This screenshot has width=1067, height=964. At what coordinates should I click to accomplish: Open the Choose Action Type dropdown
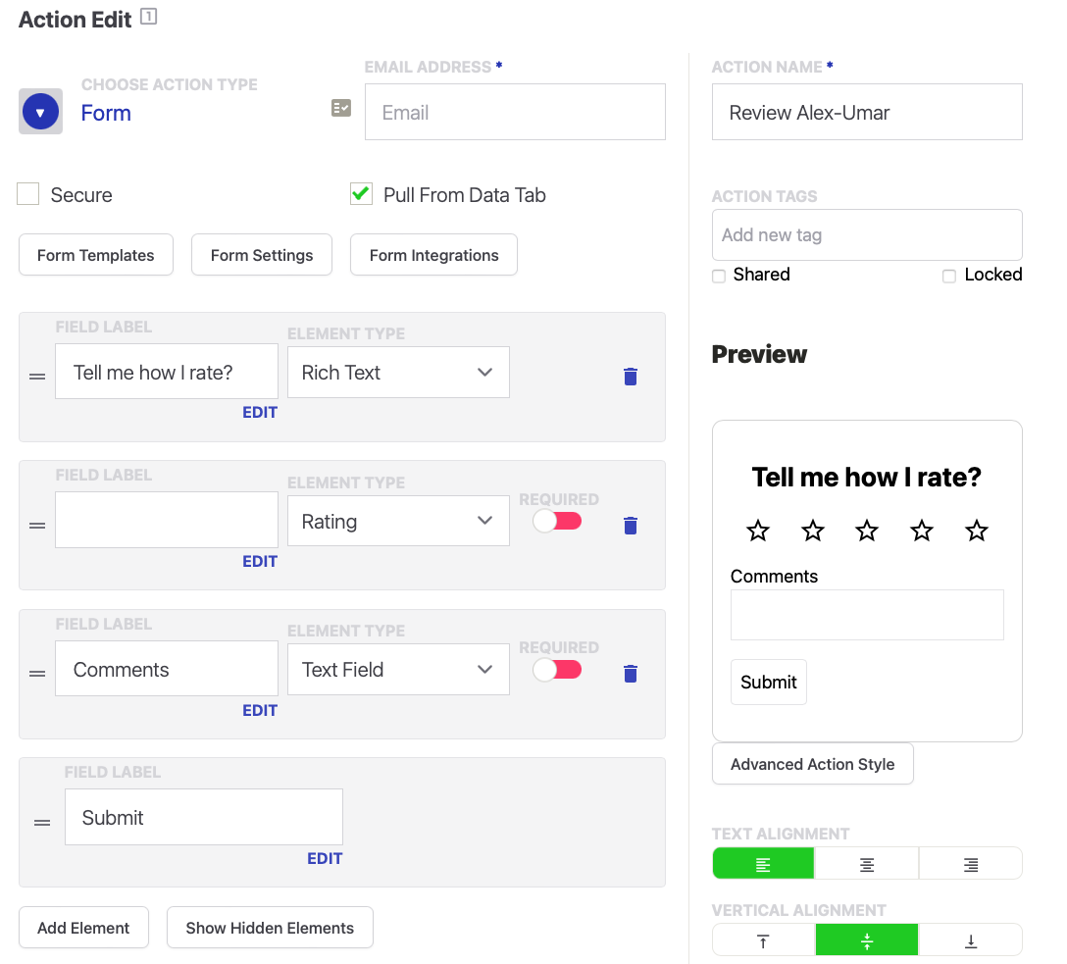pos(40,112)
